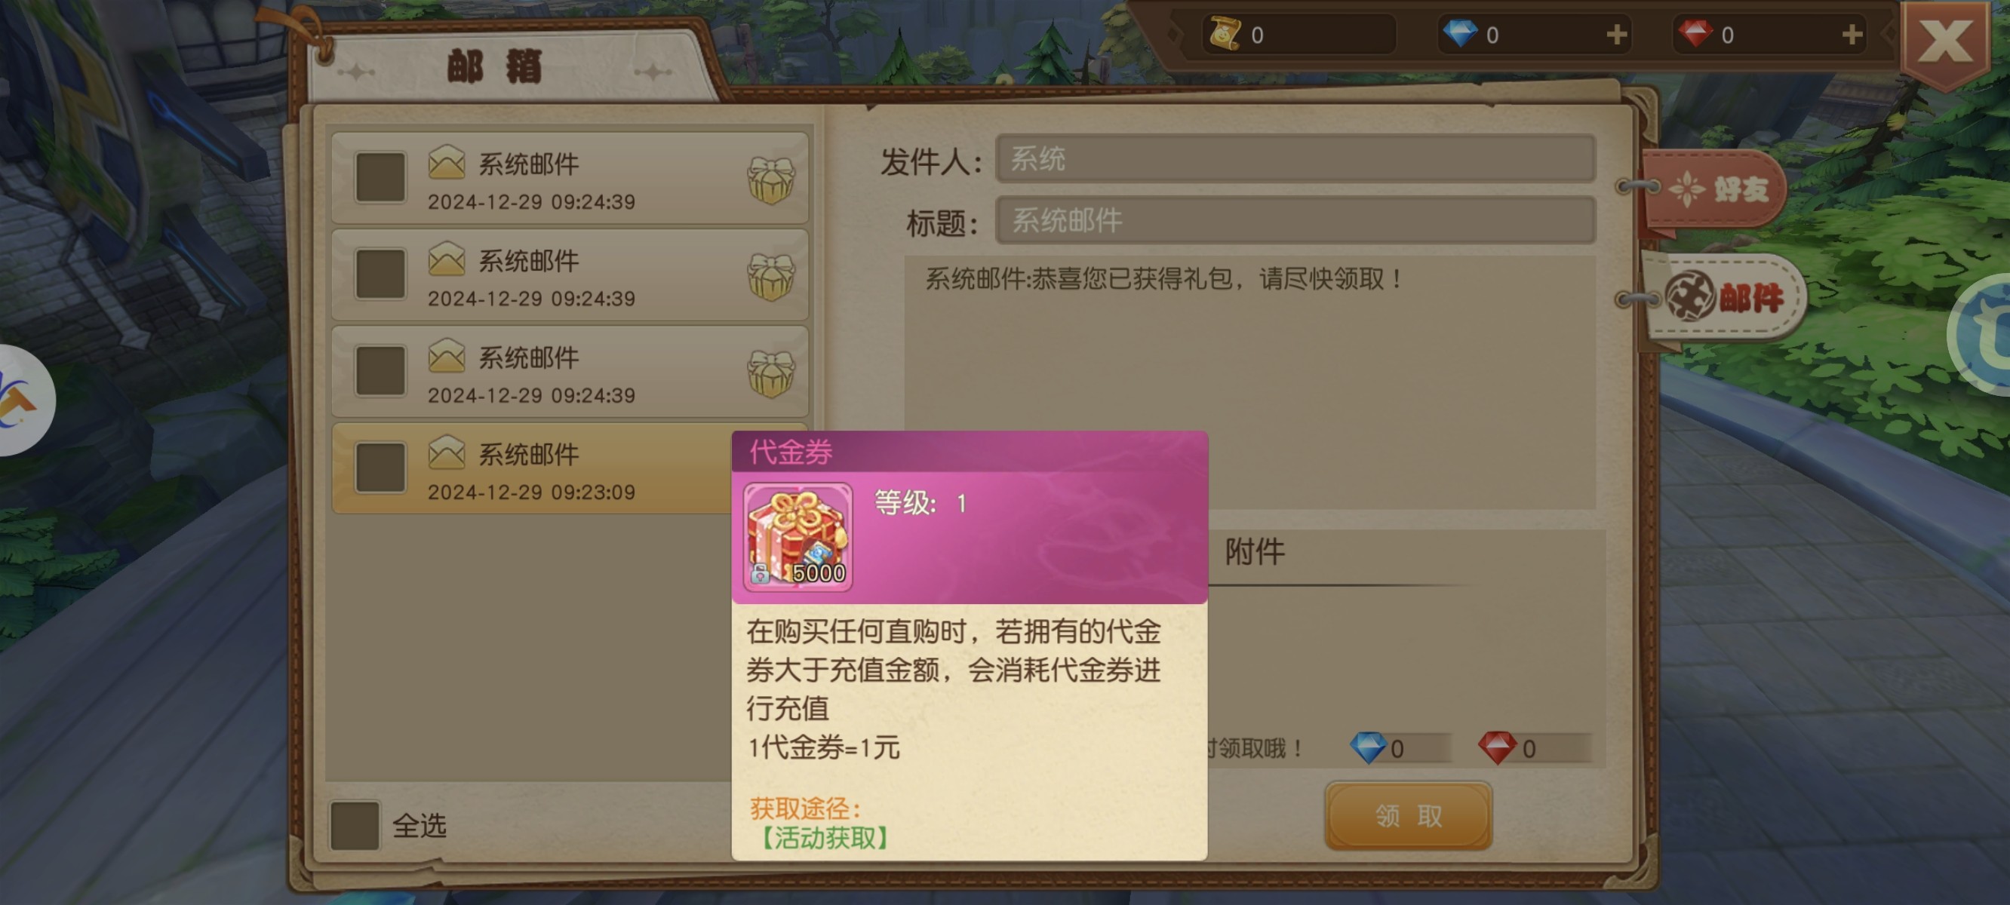Add blue diamonds with the plus icon

[1617, 35]
